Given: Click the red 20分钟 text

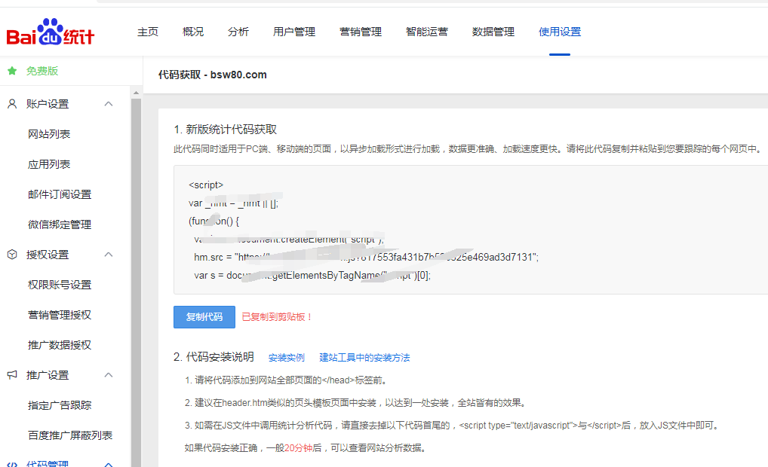Looking at the screenshot, I should click(298, 448).
